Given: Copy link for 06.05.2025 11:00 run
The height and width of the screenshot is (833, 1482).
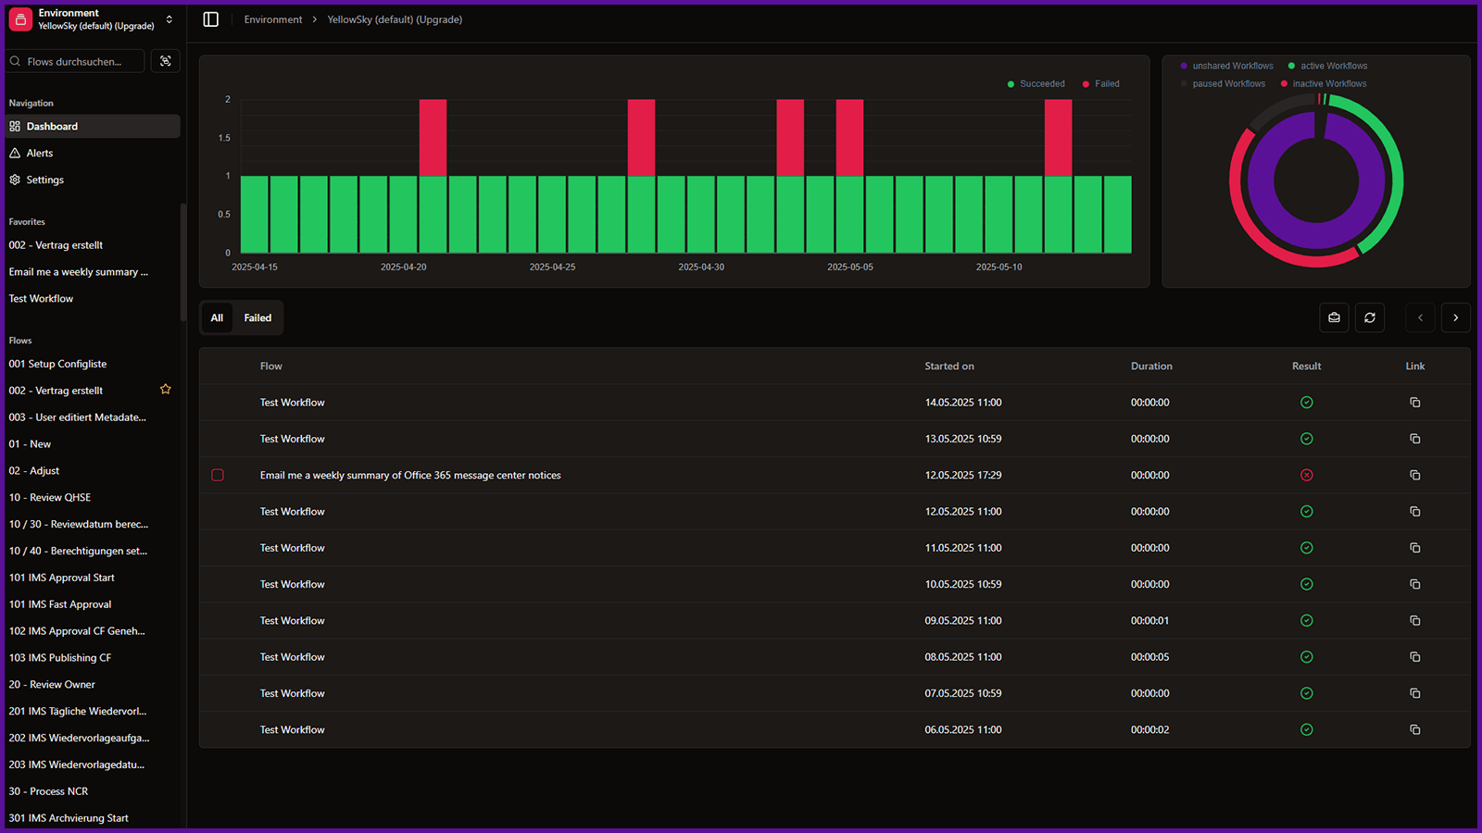Looking at the screenshot, I should (x=1414, y=729).
